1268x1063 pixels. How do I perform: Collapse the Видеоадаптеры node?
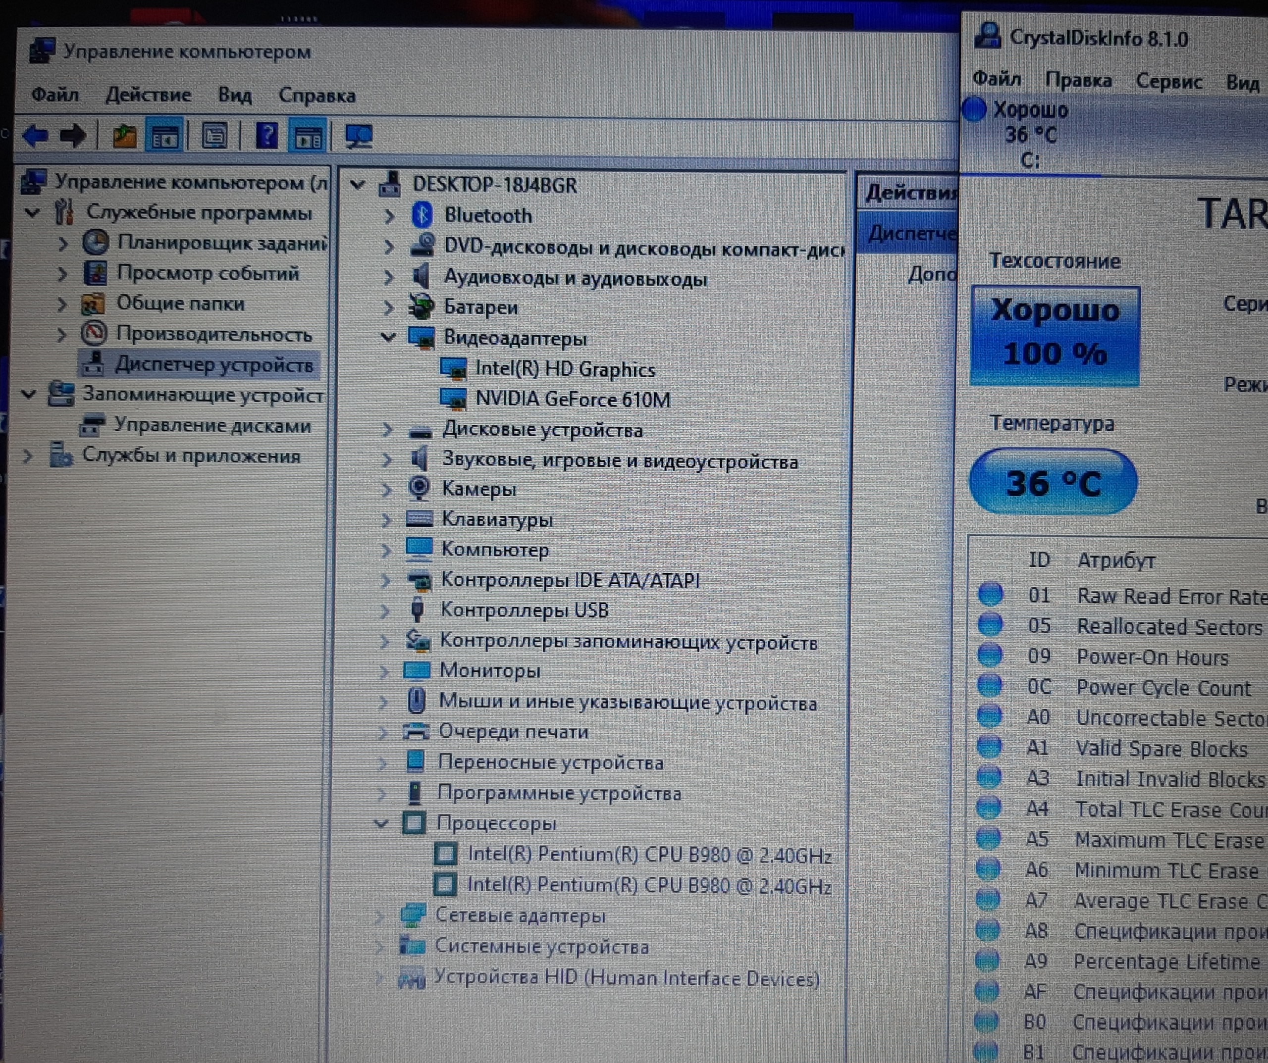388,337
